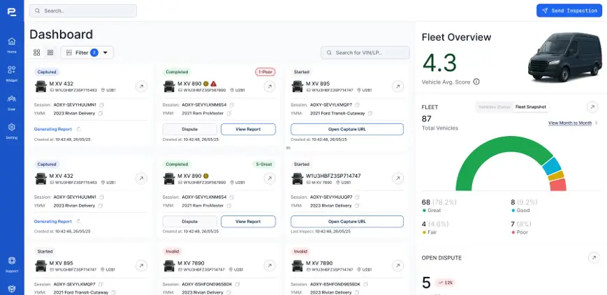
Task: Switch to grid view layout
Action: click(x=37, y=52)
